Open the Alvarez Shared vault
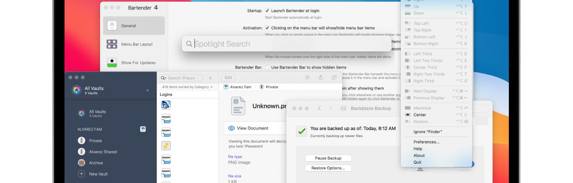This screenshot has width=573, height=183. click(111, 152)
